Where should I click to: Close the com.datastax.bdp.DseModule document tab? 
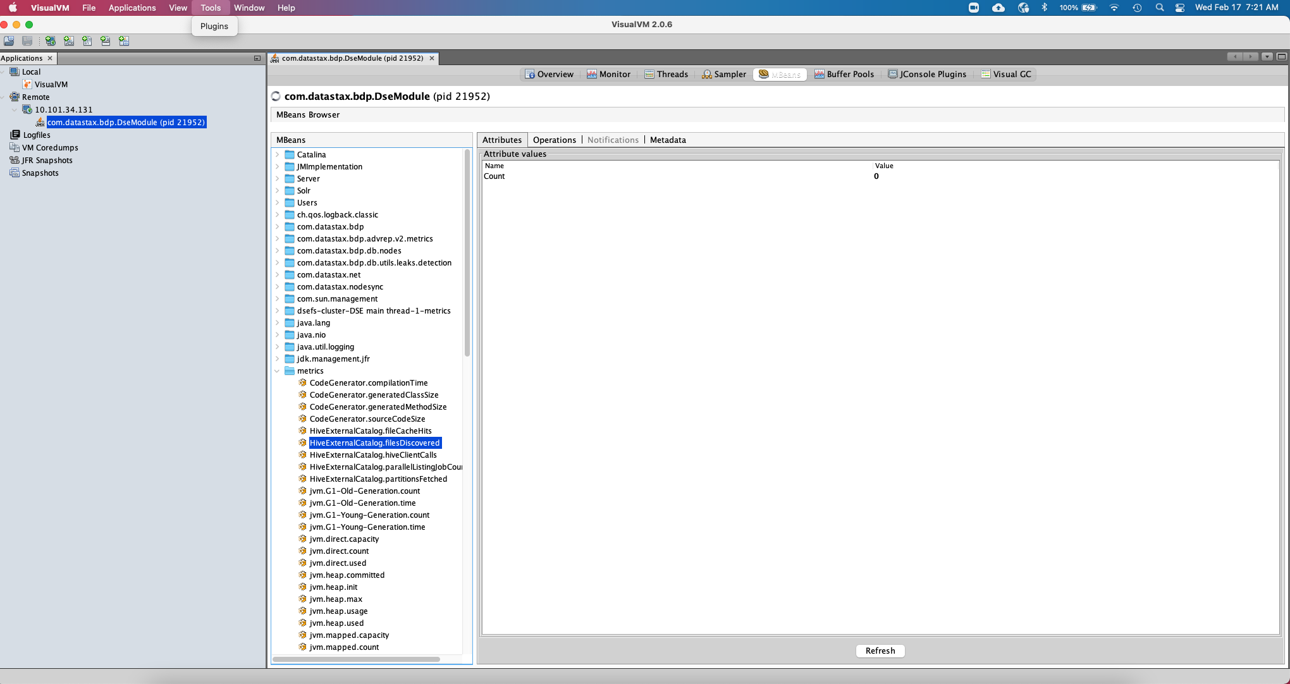(432, 58)
